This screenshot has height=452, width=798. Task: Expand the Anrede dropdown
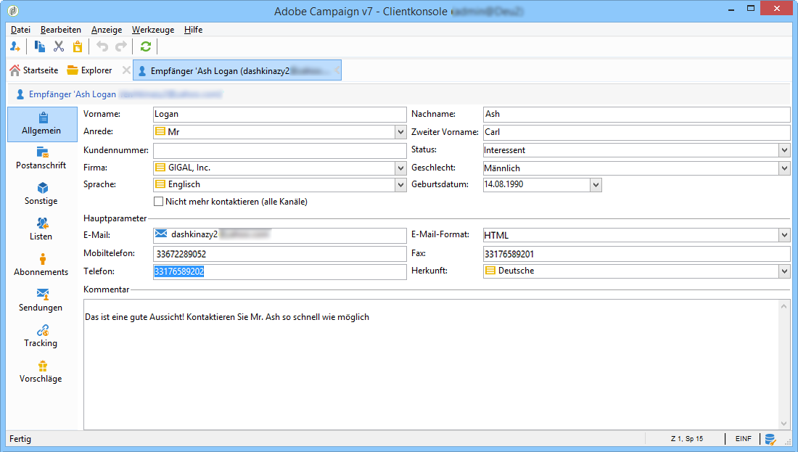pos(400,132)
